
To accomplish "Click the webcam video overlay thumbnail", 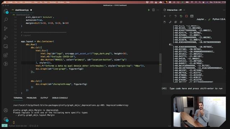I will (x=199, y=111).
